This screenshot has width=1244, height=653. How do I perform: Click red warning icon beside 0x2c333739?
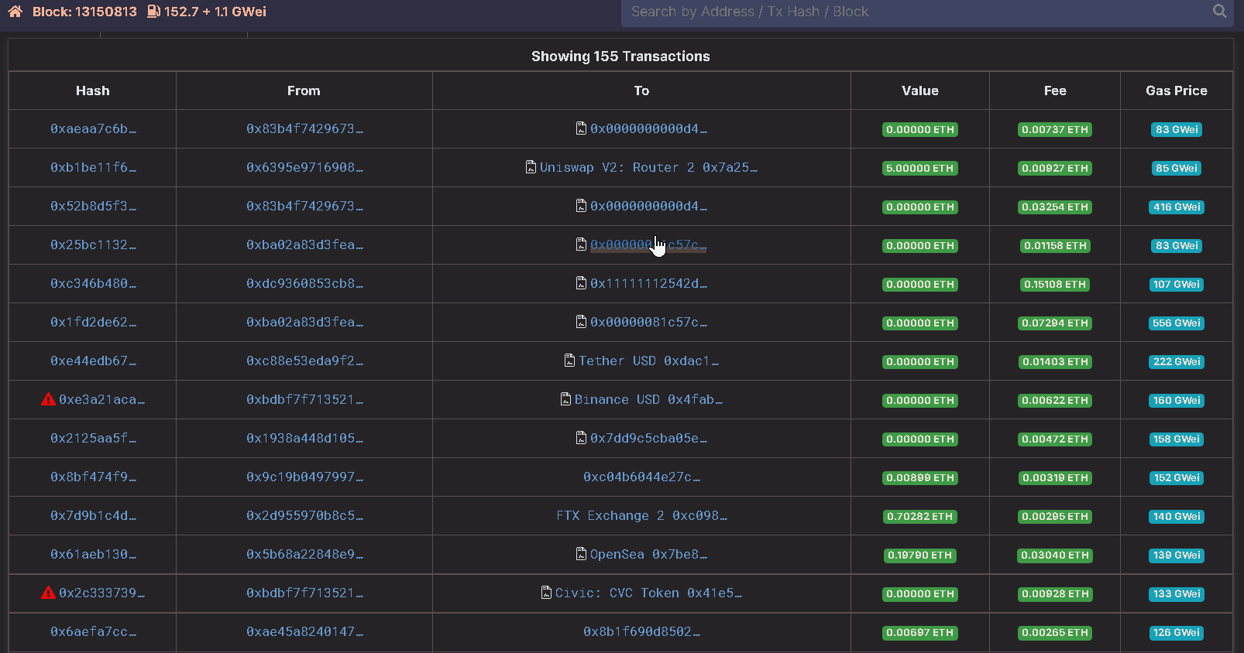pyautogui.click(x=48, y=593)
